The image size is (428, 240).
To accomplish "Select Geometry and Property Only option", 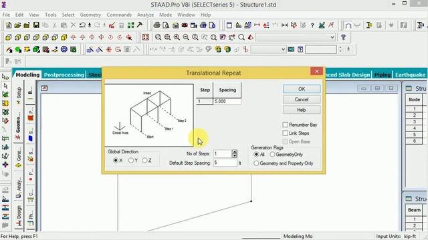I will (x=256, y=163).
